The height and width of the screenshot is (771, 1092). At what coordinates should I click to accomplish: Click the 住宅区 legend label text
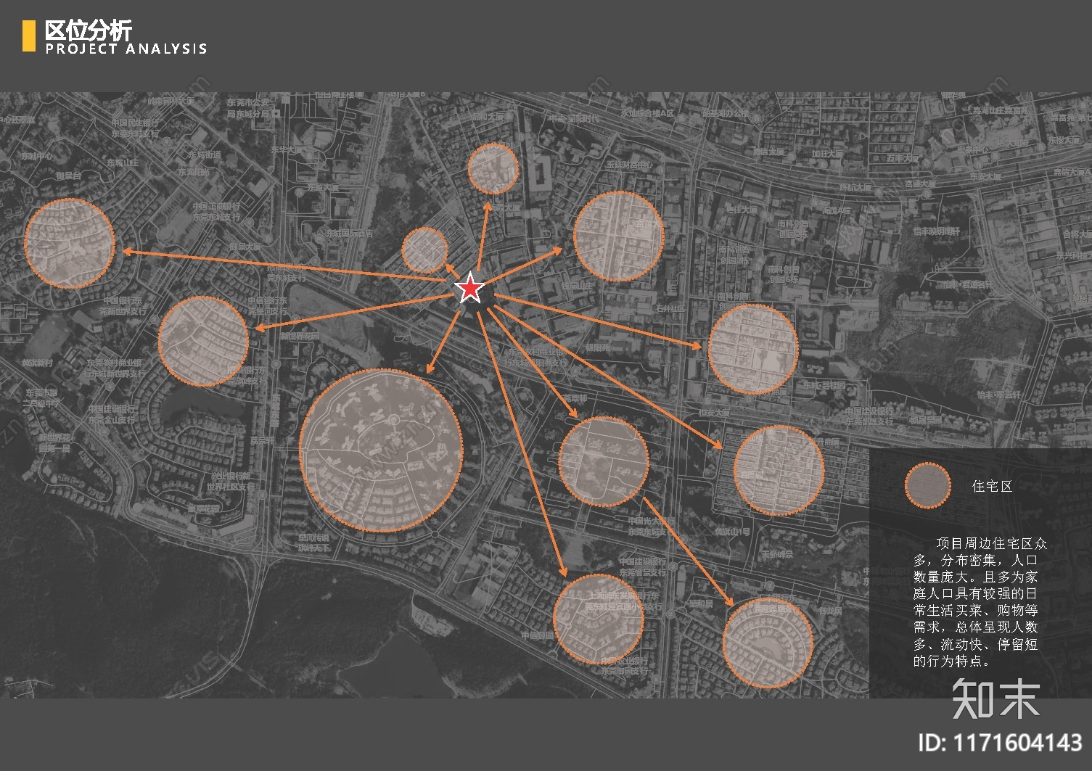tap(992, 487)
